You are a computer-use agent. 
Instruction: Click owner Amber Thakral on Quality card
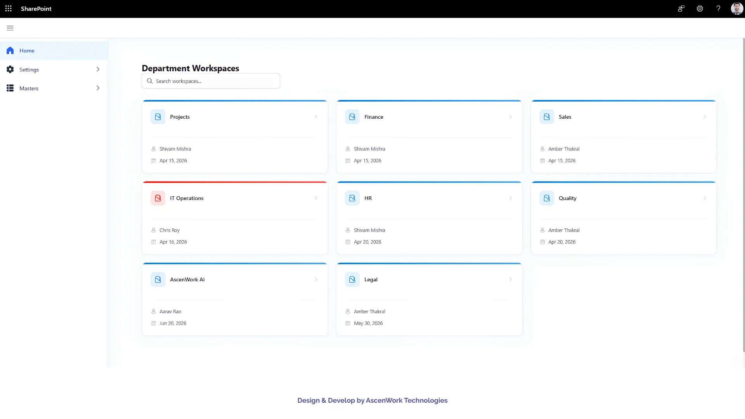564,230
